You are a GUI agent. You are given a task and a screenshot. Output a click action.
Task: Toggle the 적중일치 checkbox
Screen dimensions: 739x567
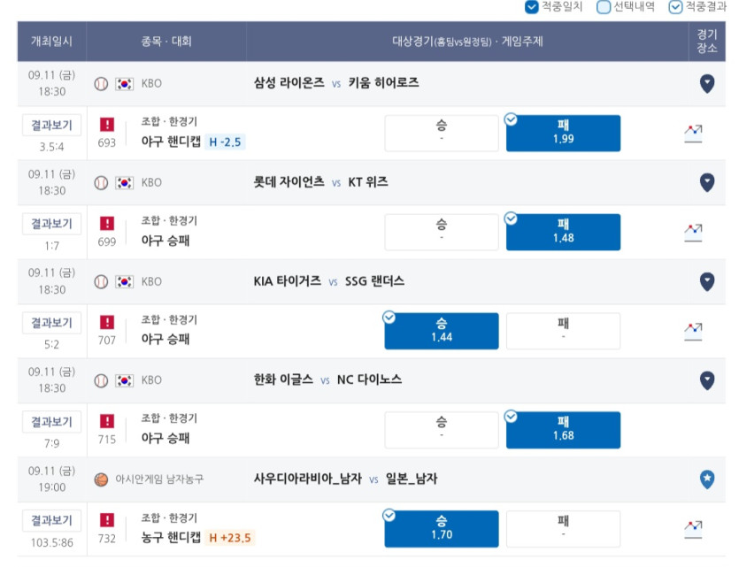532,6
